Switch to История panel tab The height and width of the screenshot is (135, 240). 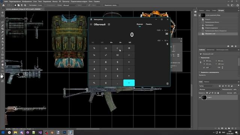click(221, 10)
